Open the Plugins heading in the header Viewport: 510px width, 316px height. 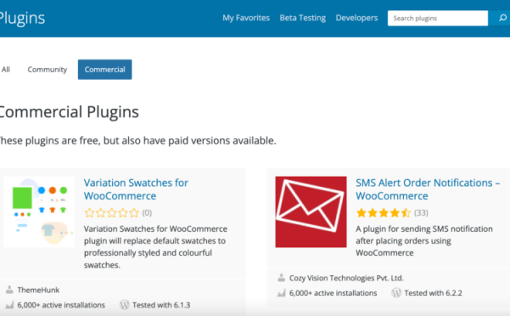(22, 18)
